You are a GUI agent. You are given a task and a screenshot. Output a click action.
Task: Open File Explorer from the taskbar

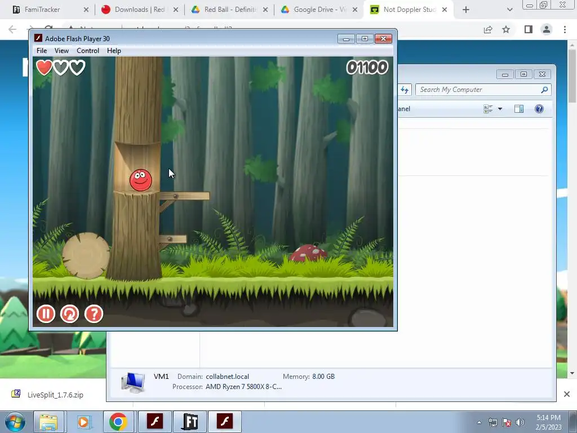coord(48,422)
